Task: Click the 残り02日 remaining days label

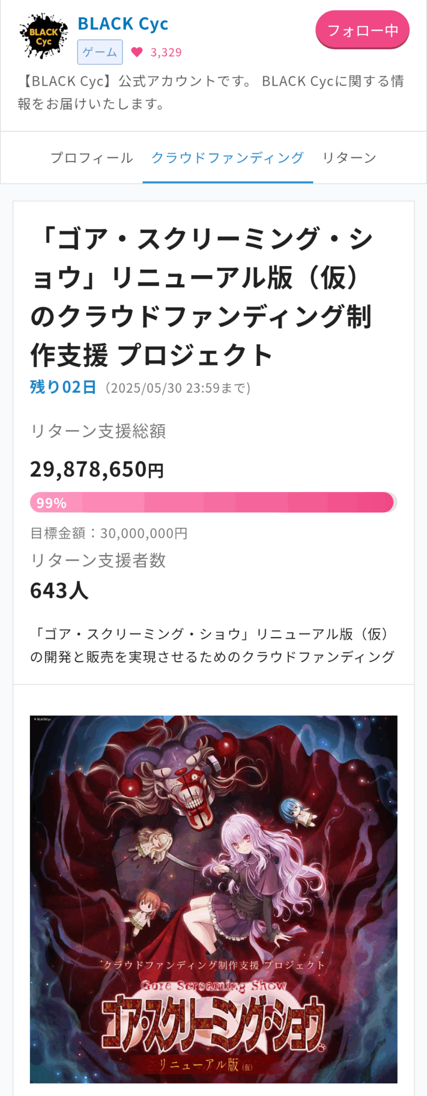Action: coord(63,387)
